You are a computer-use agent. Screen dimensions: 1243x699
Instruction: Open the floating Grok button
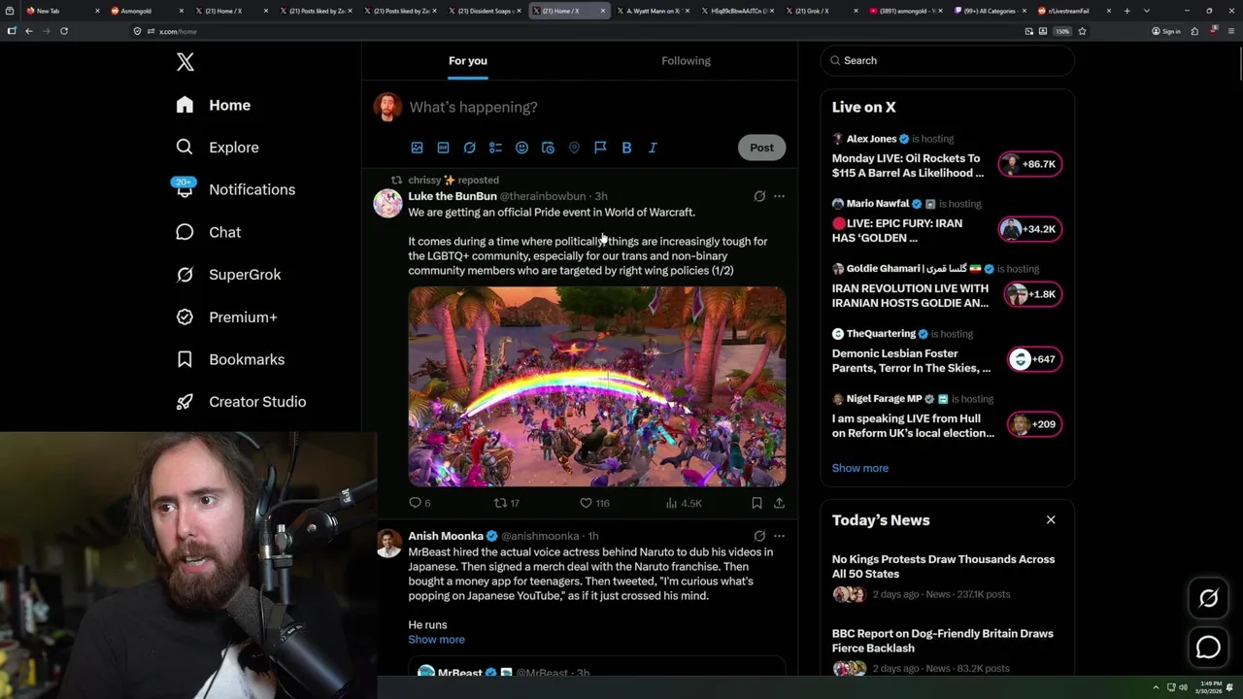tap(1208, 599)
